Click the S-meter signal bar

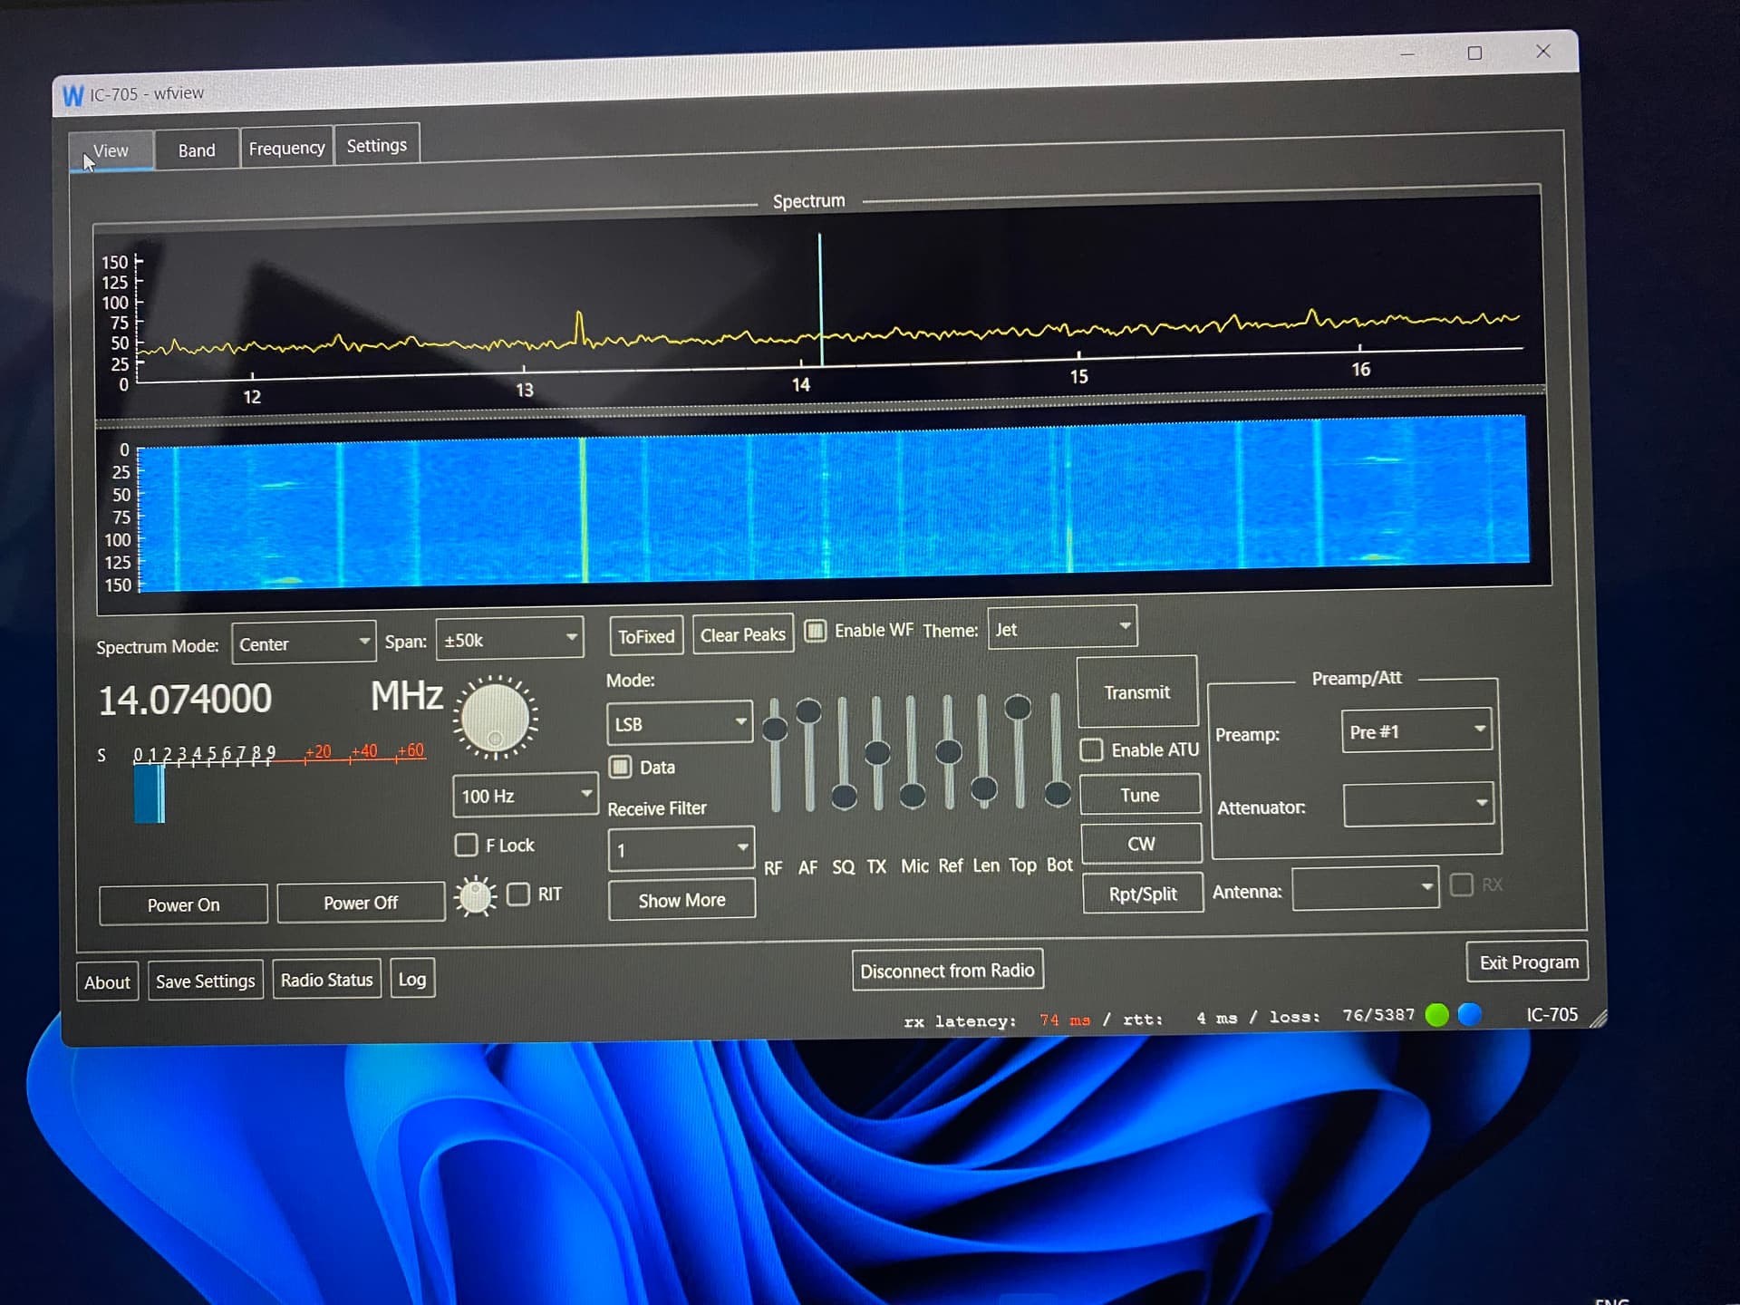(x=150, y=793)
